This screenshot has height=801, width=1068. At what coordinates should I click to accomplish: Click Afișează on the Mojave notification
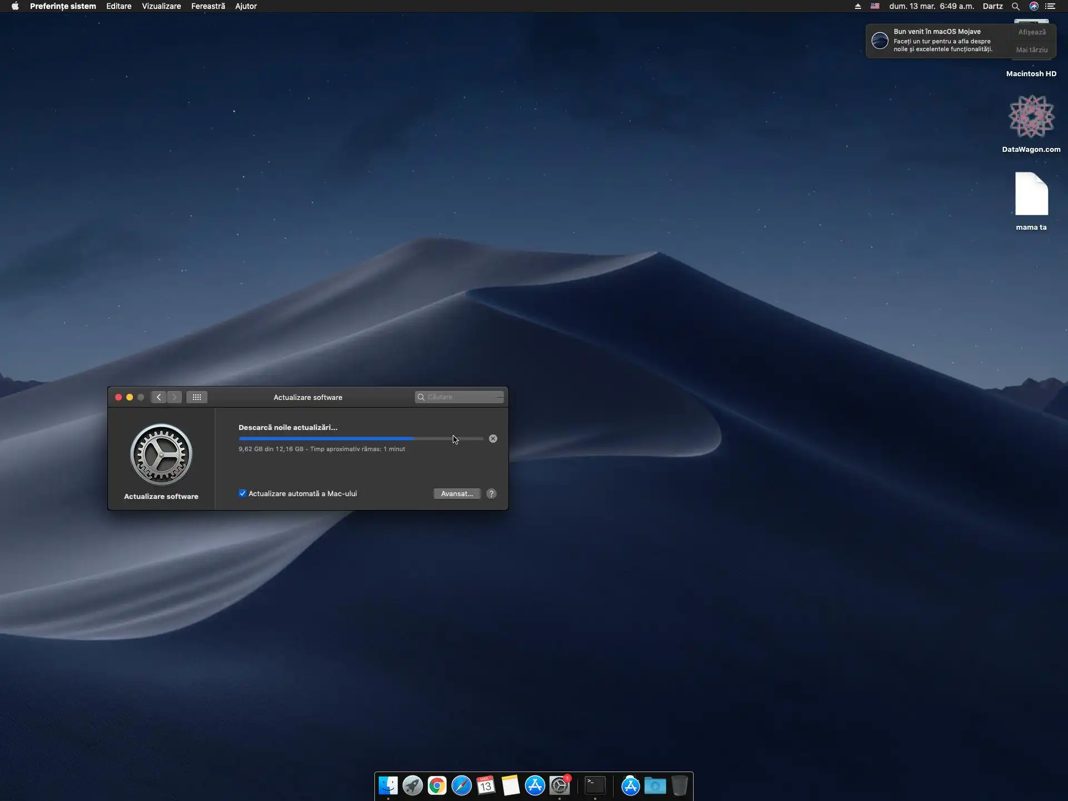tap(1032, 32)
